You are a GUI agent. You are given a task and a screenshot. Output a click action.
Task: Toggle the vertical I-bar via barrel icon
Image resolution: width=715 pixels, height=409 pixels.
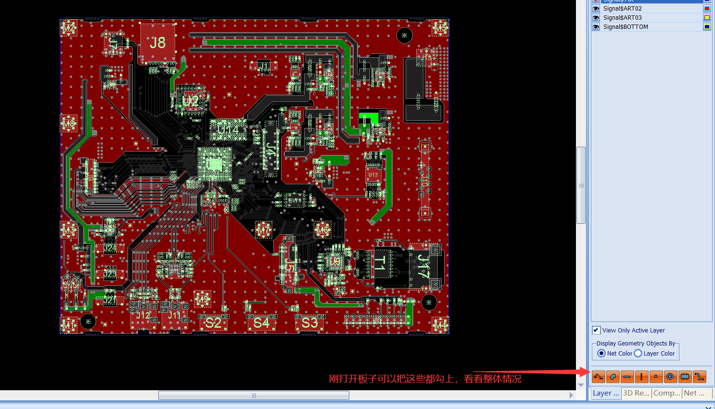click(641, 376)
